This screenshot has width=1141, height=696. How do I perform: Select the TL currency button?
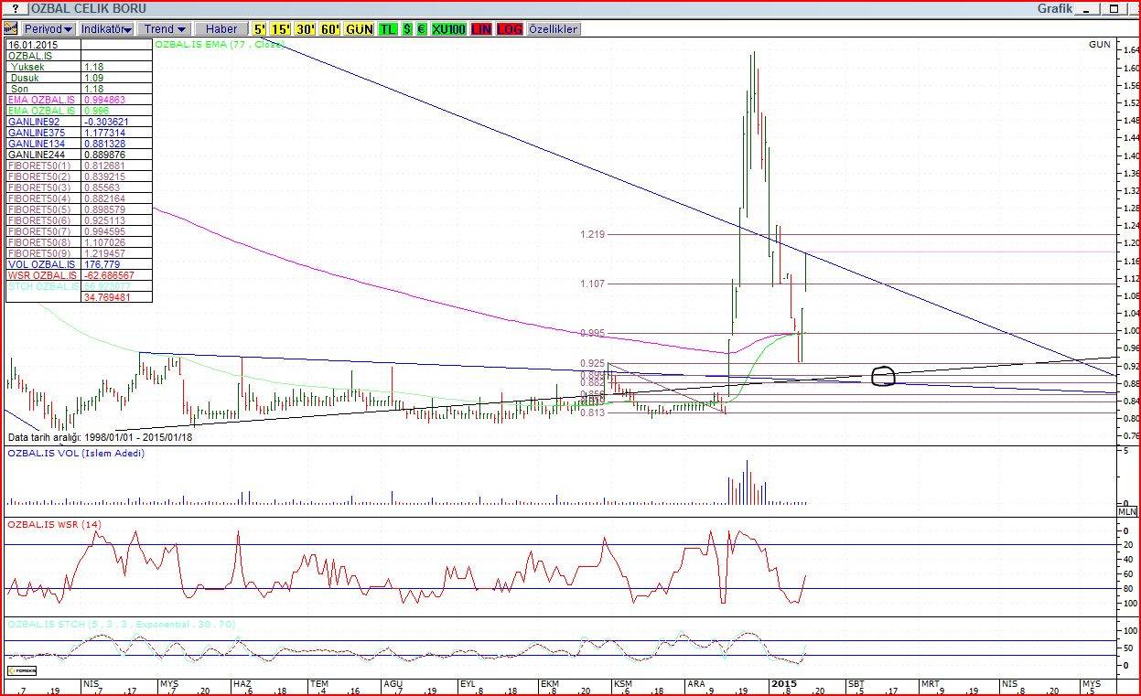(388, 29)
